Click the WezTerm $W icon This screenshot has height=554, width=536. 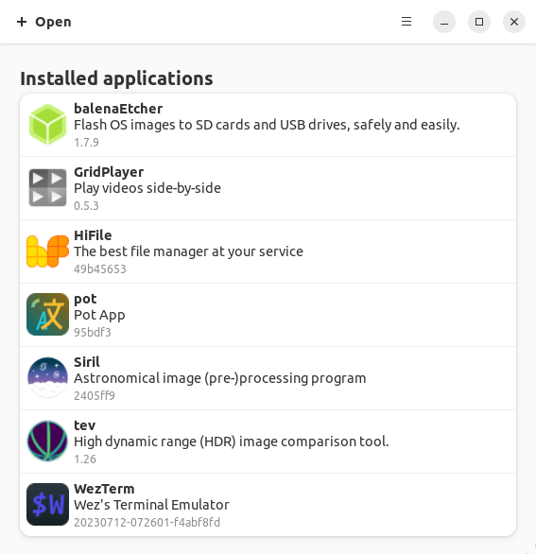click(47, 505)
